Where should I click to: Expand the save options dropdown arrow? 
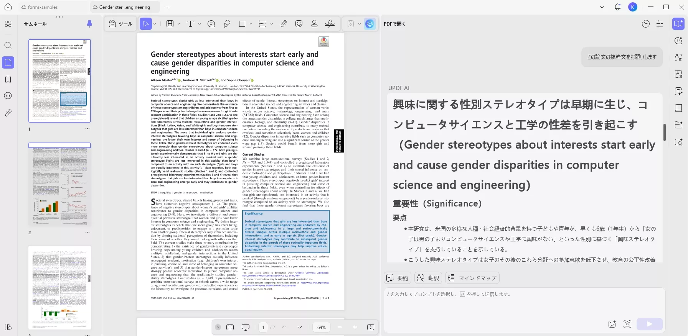360,24
